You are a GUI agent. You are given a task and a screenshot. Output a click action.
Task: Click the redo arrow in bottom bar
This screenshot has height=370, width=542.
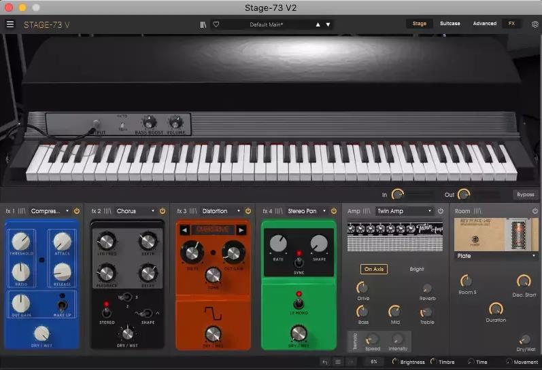(351, 362)
